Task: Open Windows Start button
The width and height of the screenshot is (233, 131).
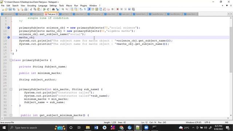Action: [x=4, y=128]
